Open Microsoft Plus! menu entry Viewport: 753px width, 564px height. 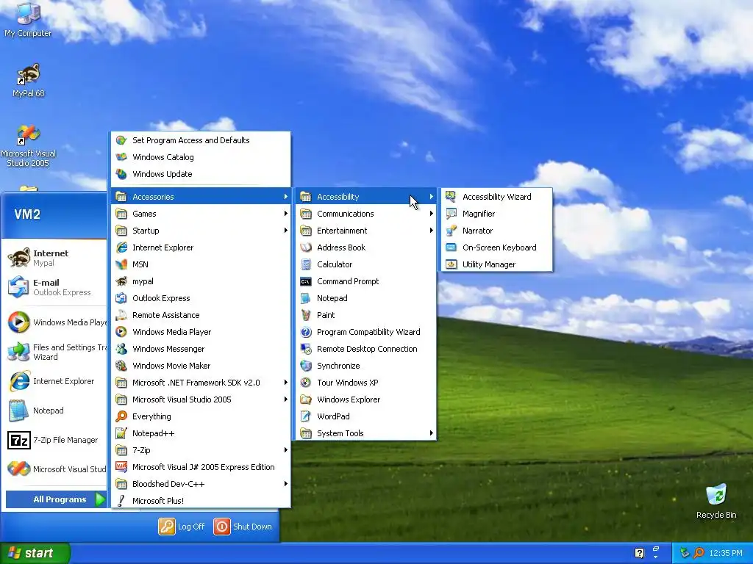201,501
